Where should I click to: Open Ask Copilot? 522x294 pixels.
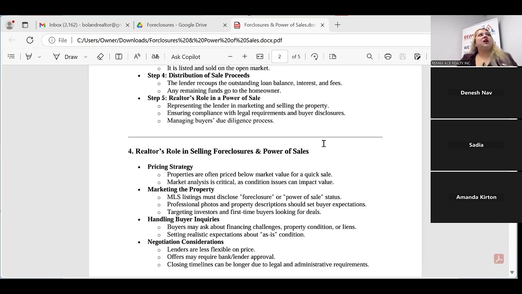point(186,57)
